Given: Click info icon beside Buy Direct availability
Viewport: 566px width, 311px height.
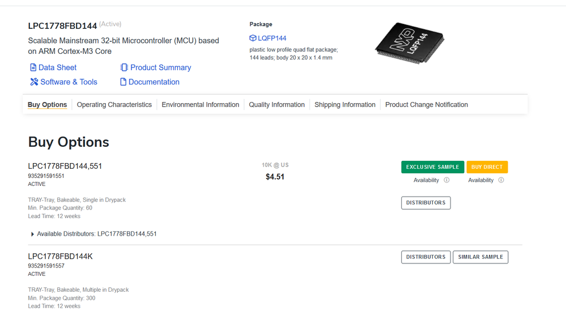Looking at the screenshot, I should (501, 180).
